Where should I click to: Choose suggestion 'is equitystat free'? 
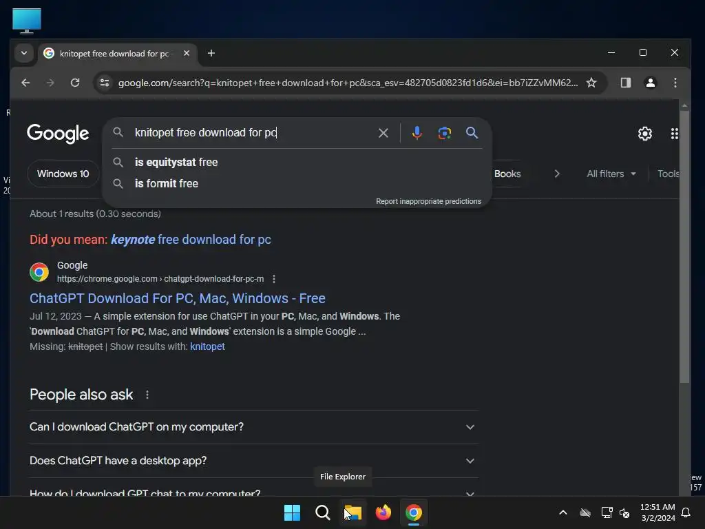[297, 162]
